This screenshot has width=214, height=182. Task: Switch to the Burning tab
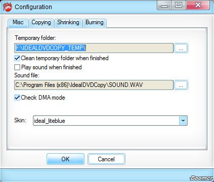coord(95,23)
